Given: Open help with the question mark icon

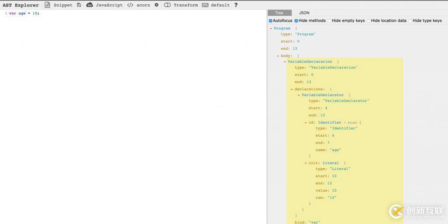Looking at the screenshot, I should tap(236, 5).
